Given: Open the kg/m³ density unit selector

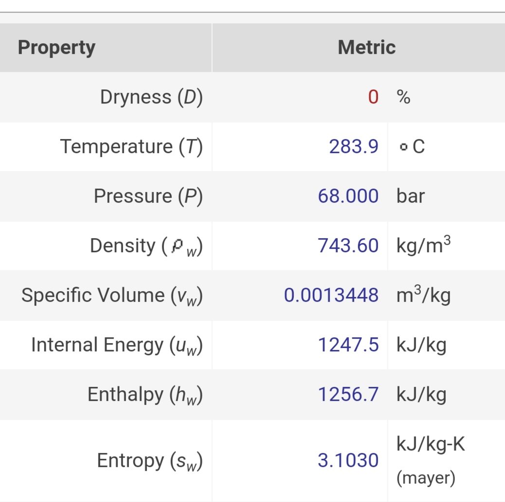Looking at the screenshot, I should [423, 245].
